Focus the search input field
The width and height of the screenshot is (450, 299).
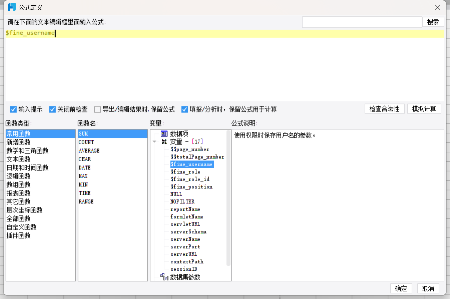click(x=362, y=22)
